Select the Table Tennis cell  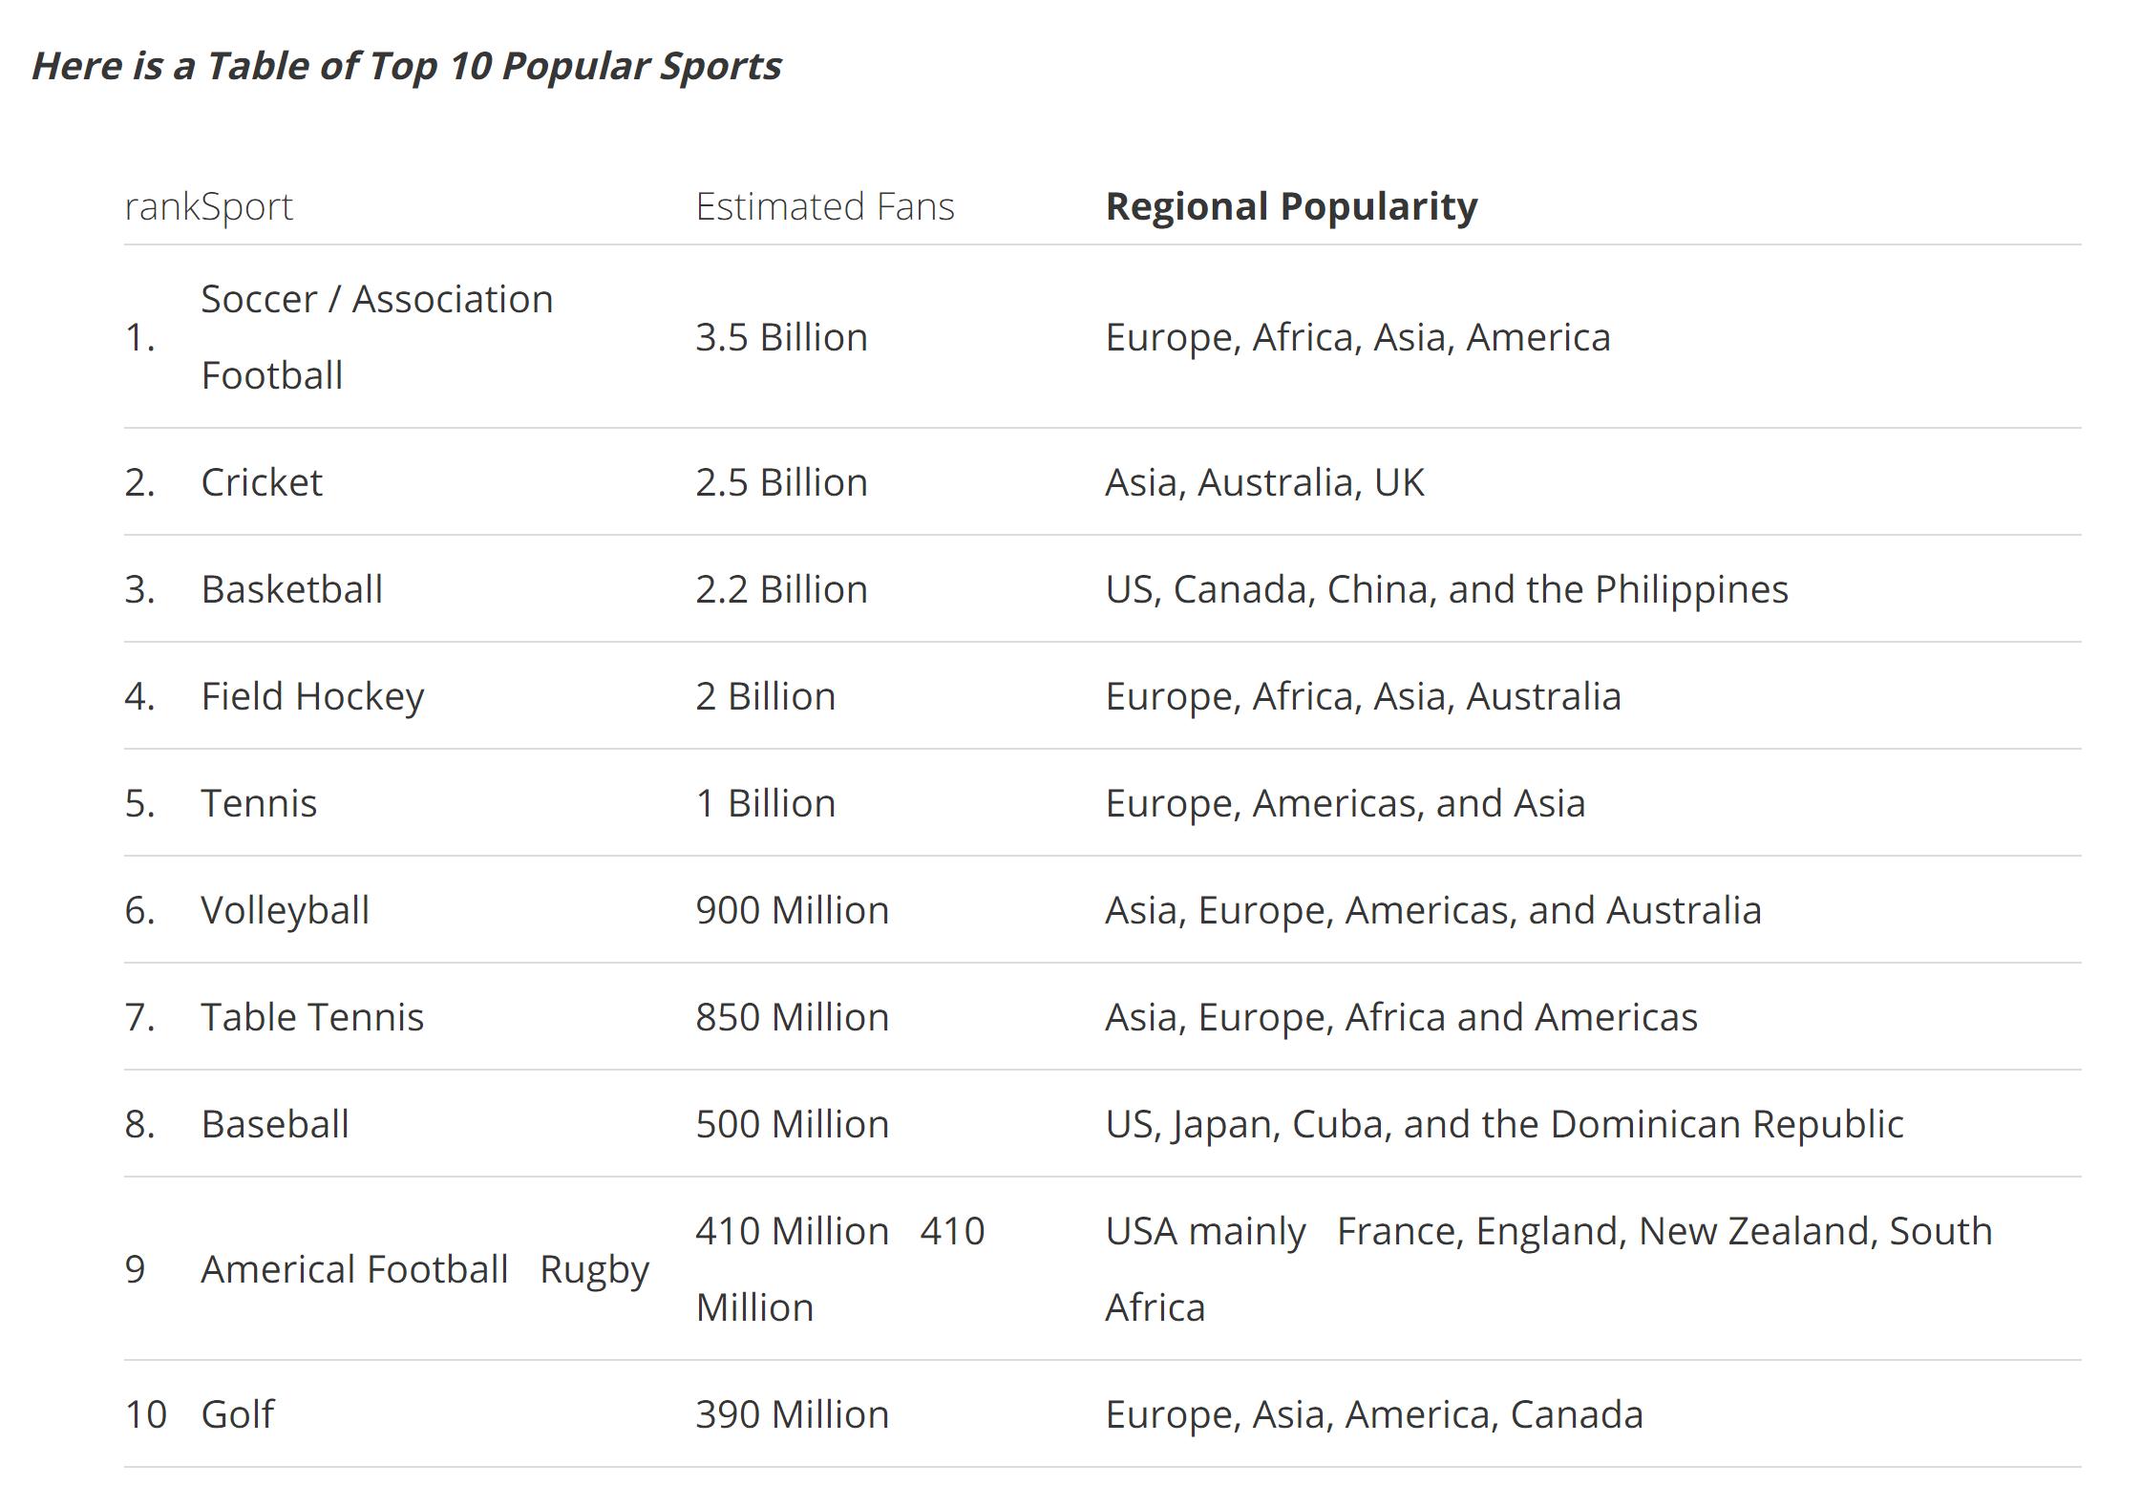[x=312, y=1017]
